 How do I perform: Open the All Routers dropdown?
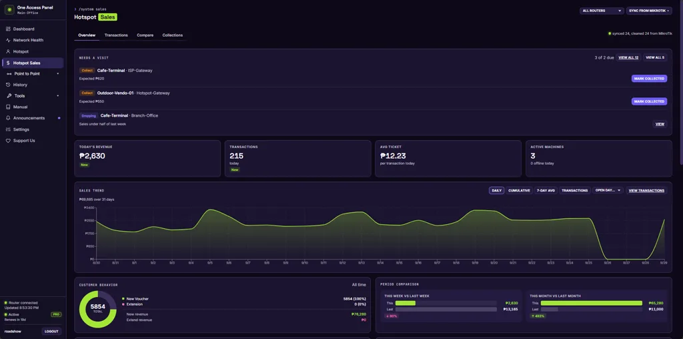tap(602, 11)
